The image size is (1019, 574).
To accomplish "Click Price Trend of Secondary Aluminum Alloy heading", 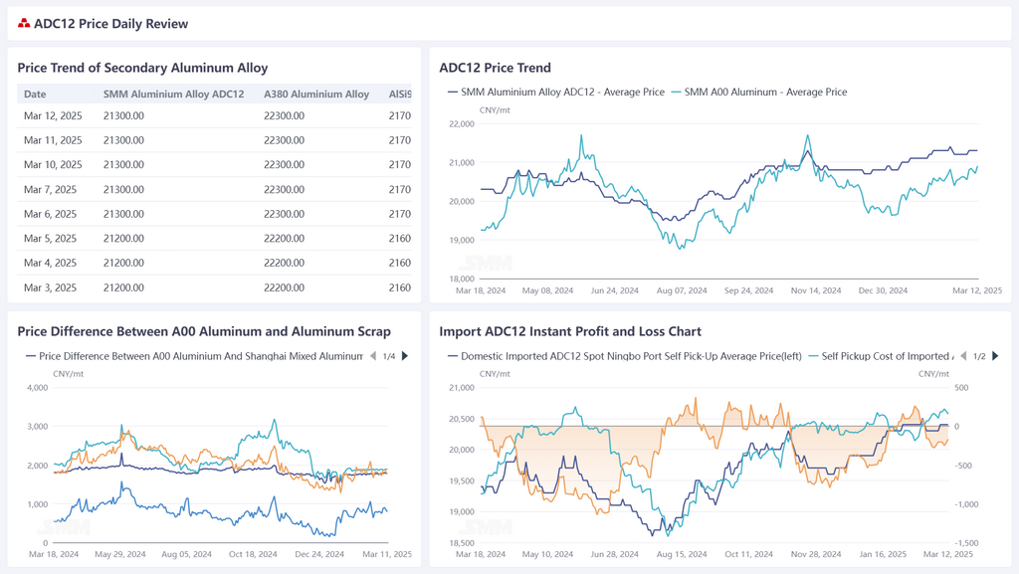I will pyautogui.click(x=142, y=68).
